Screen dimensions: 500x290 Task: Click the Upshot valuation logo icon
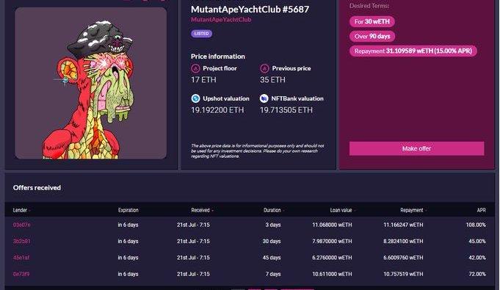pyautogui.click(x=195, y=98)
